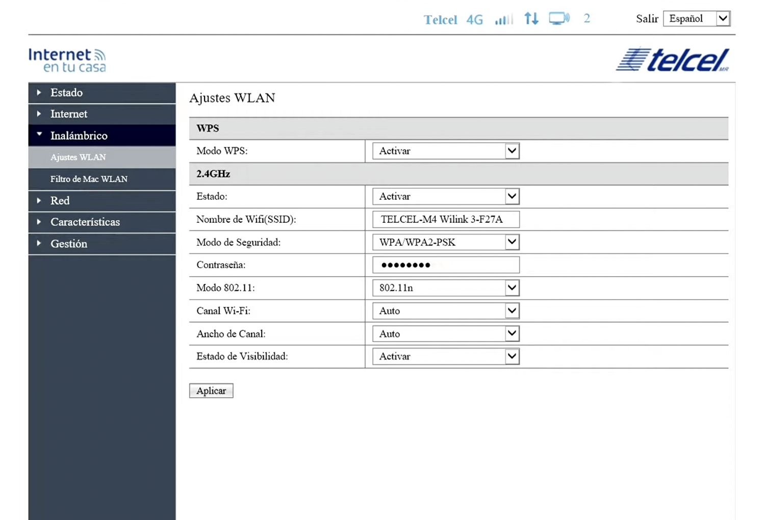The image size is (765, 520).
Task: Click the connected devices monitor icon
Action: pyautogui.click(x=559, y=19)
